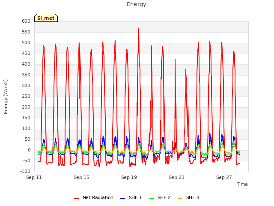Viewport: 274px width, 206px height.
Task: Click the 100 y-axis tick label
Action: coord(26,129)
